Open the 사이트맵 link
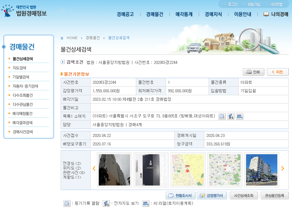This screenshot has width=292, height=209. (276, 5)
